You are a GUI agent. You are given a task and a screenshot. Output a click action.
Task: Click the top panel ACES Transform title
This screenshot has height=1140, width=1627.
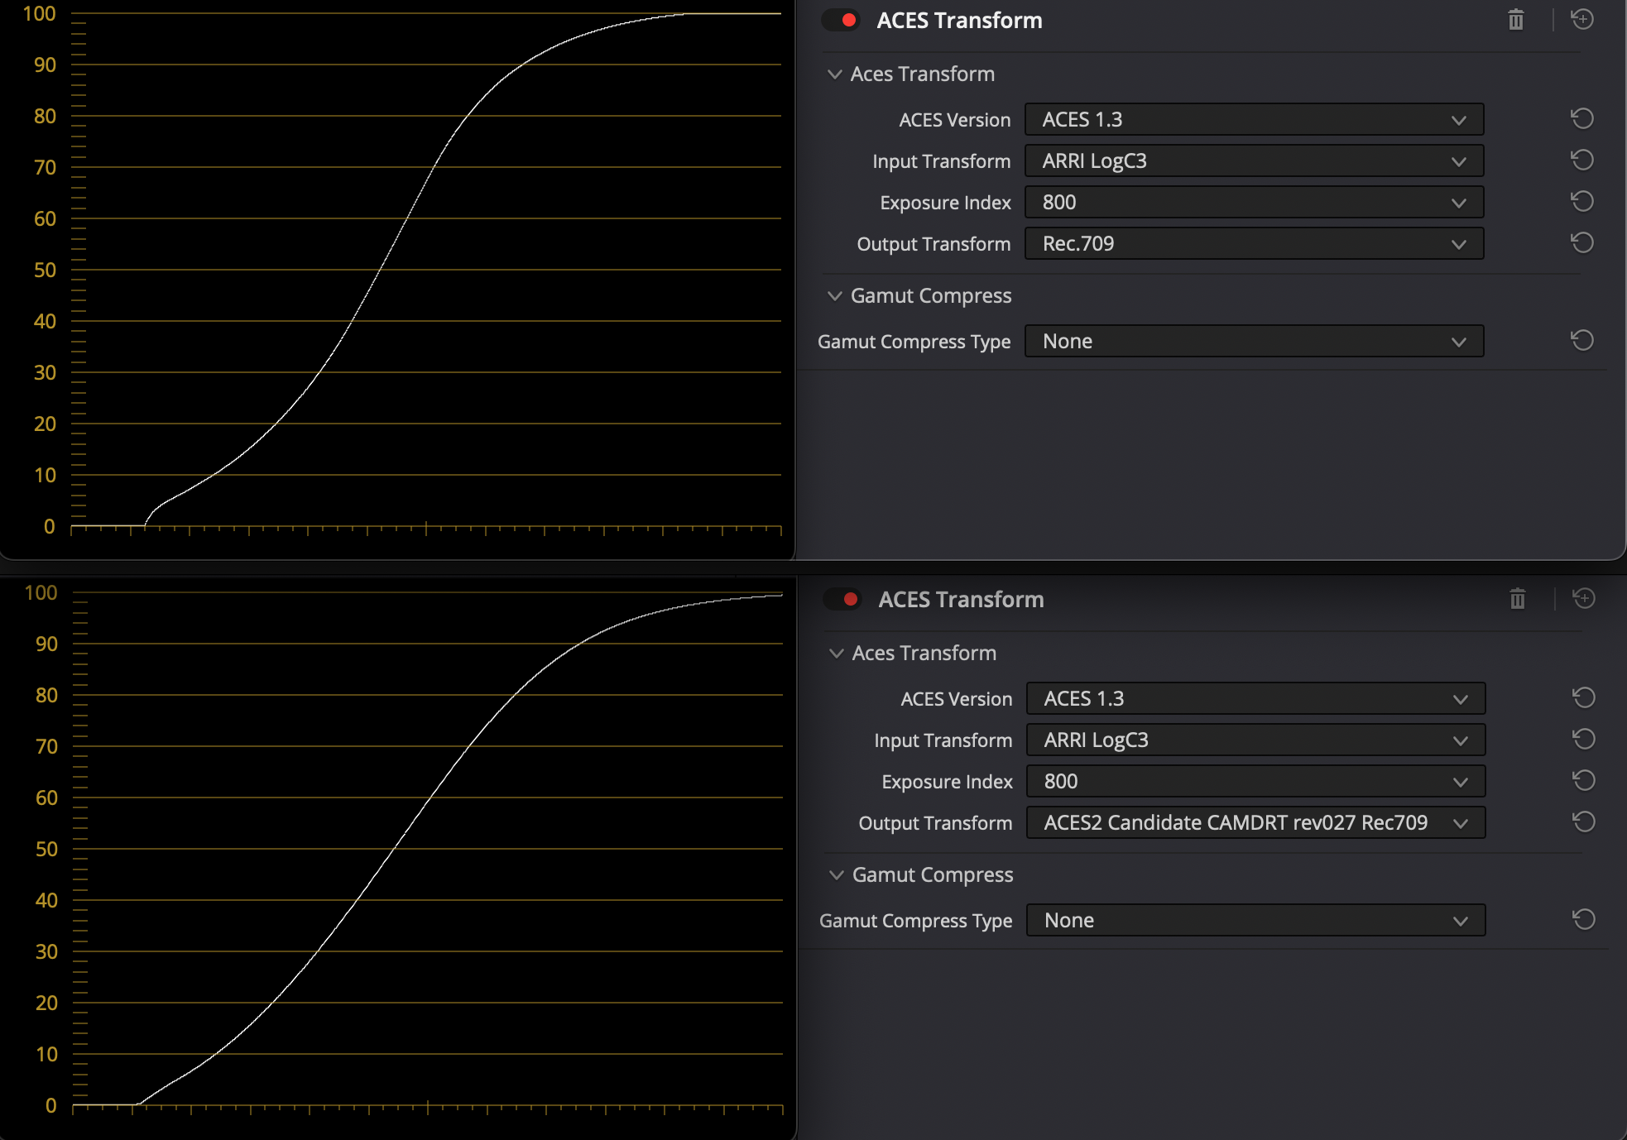[959, 20]
